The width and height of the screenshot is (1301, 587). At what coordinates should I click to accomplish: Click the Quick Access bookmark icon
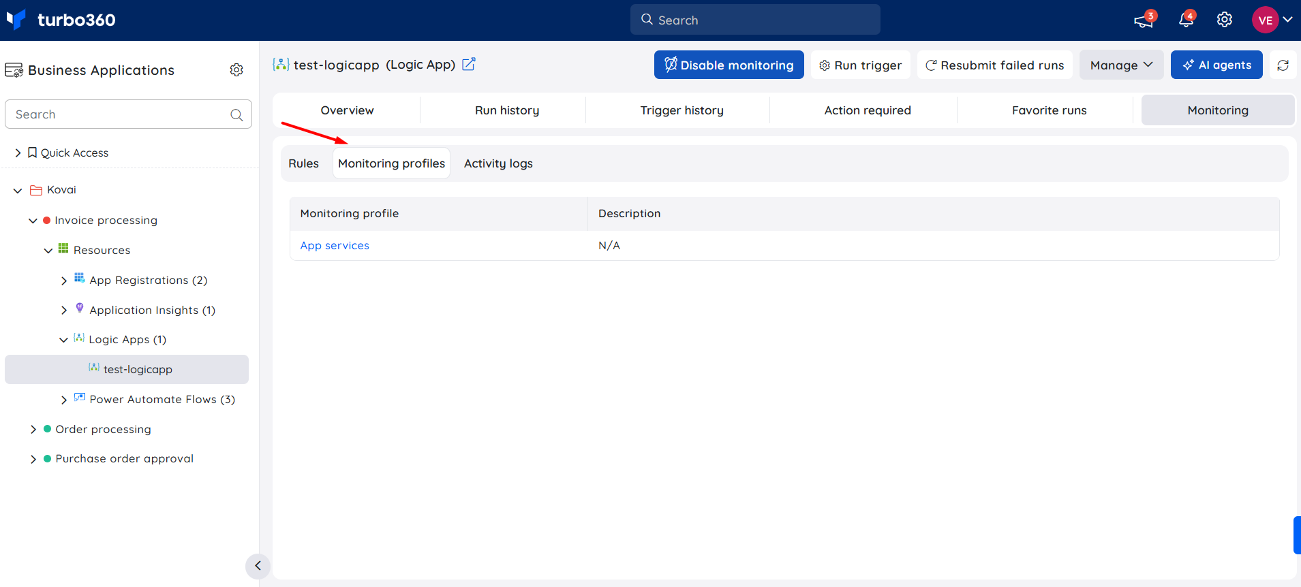pos(32,153)
